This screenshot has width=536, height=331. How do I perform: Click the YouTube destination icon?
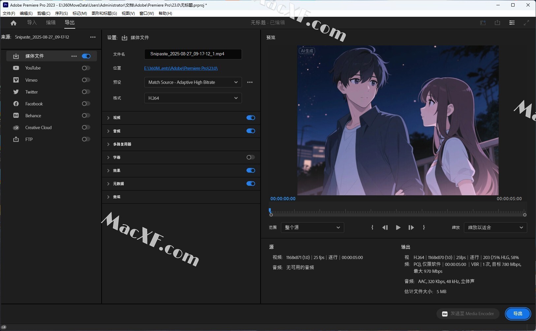tap(16, 68)
